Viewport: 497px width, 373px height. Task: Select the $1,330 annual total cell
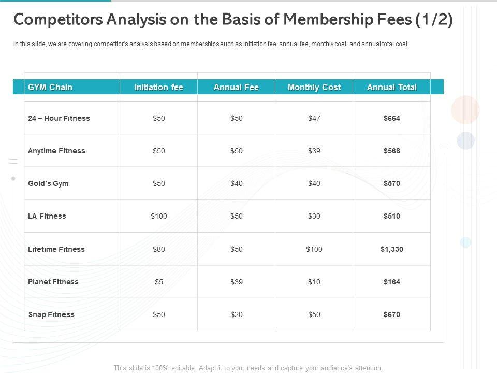pos(391,249)
